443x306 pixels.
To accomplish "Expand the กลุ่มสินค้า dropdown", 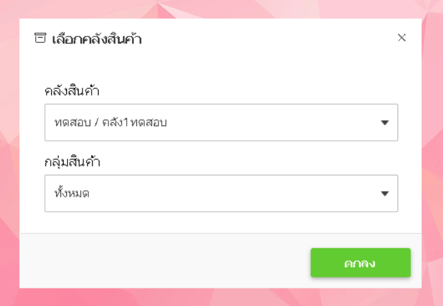I will click(221, 193).
